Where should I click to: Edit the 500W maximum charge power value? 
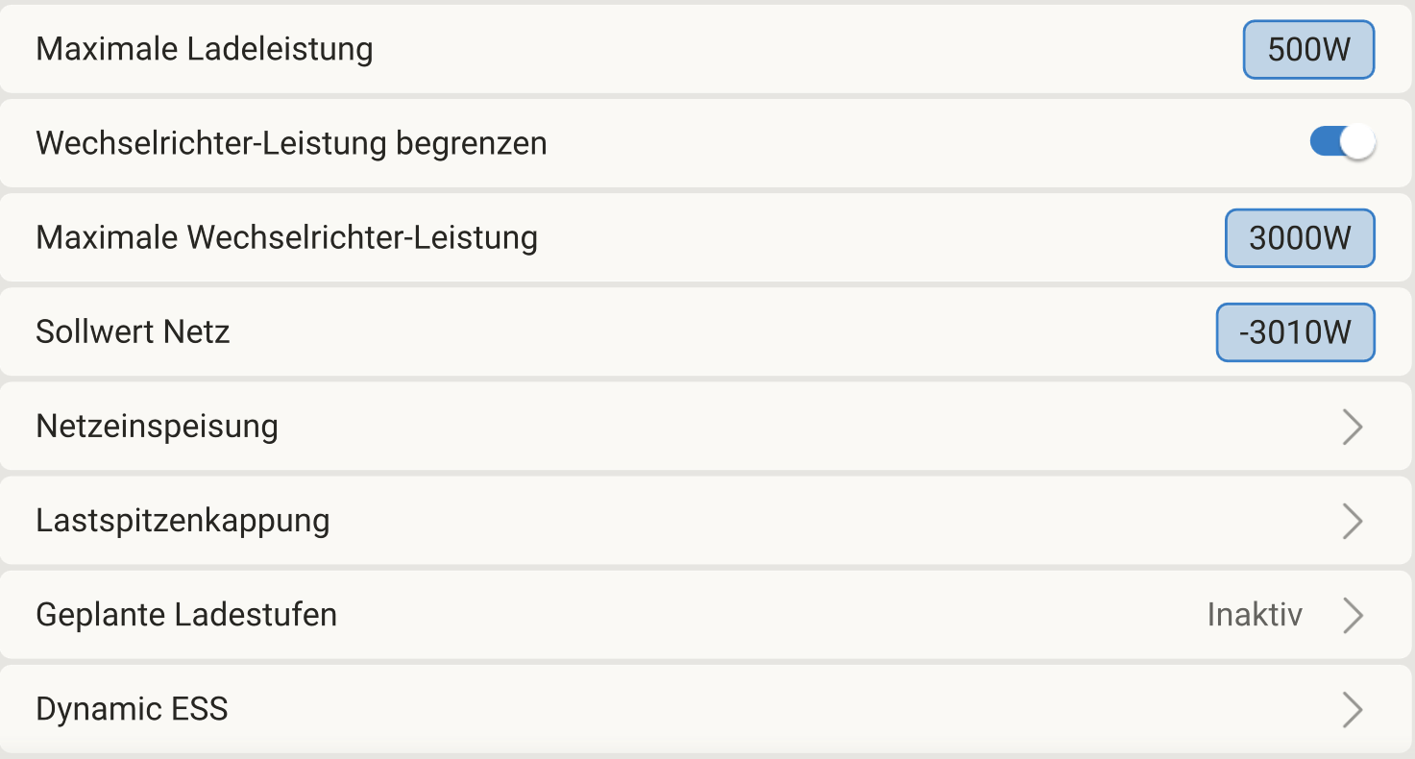point(1308,49)
